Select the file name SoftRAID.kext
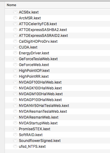The height and width of the screenshot is (153, 110). click(x=31, y=135)
